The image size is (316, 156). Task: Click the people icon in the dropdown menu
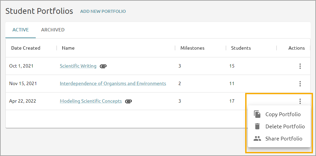(257, 138)
